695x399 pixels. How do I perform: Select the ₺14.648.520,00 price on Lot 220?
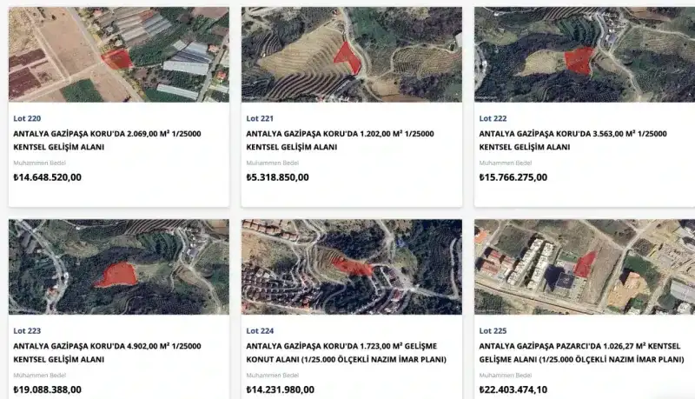click(x=48, y=177)
